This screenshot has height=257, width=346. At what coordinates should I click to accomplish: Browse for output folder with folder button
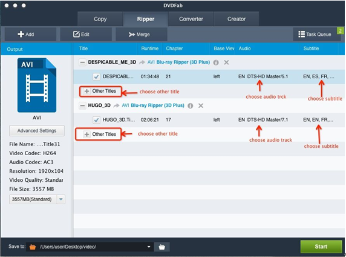coord(162,247)
